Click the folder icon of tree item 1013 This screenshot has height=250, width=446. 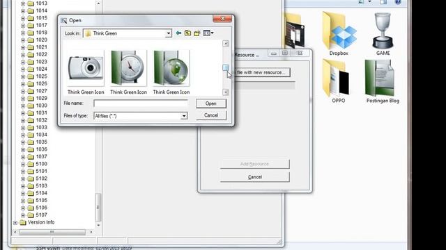coord(31,3)
